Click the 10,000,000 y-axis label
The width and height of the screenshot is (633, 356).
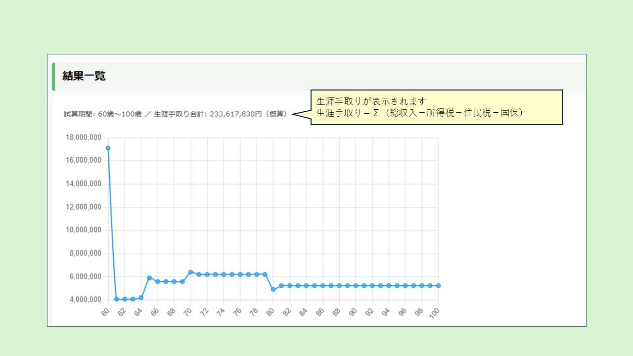(83, 230)
